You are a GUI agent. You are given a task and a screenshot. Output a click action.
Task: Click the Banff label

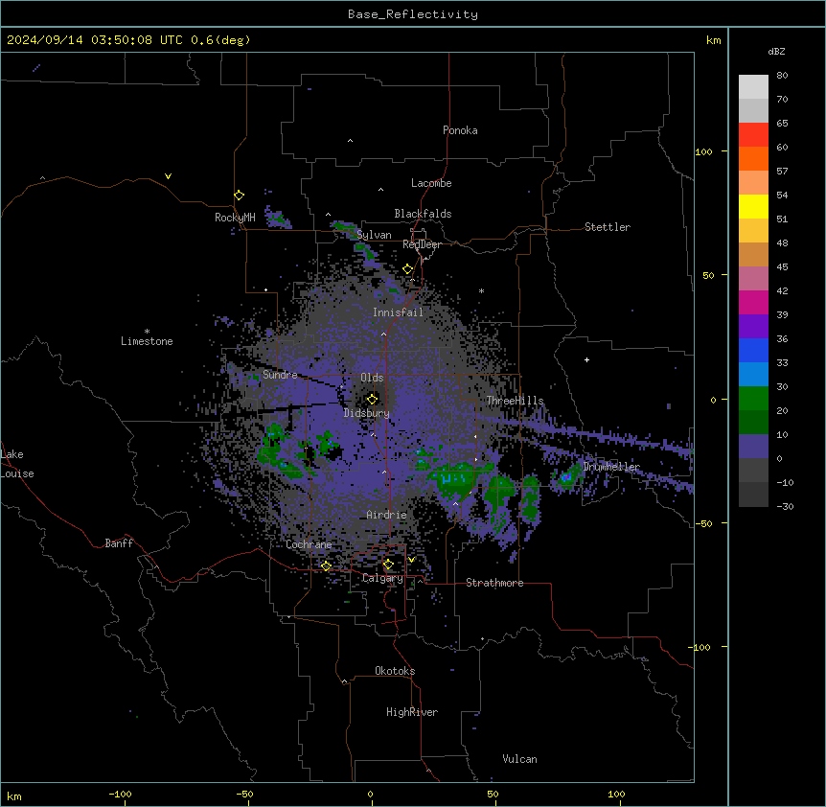119,543
